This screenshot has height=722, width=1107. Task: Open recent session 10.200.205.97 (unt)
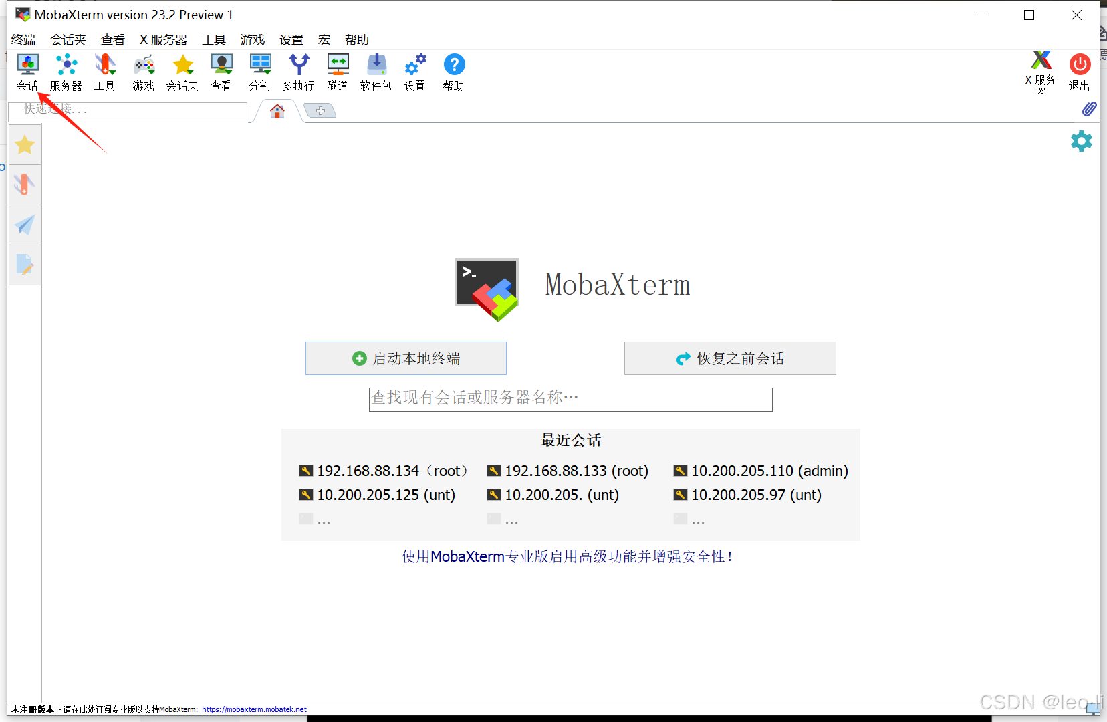pyautogui.click(x=748, y=495)
